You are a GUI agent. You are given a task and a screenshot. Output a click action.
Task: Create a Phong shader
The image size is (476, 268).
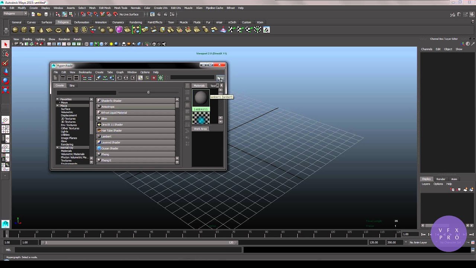tap(136, 154)
